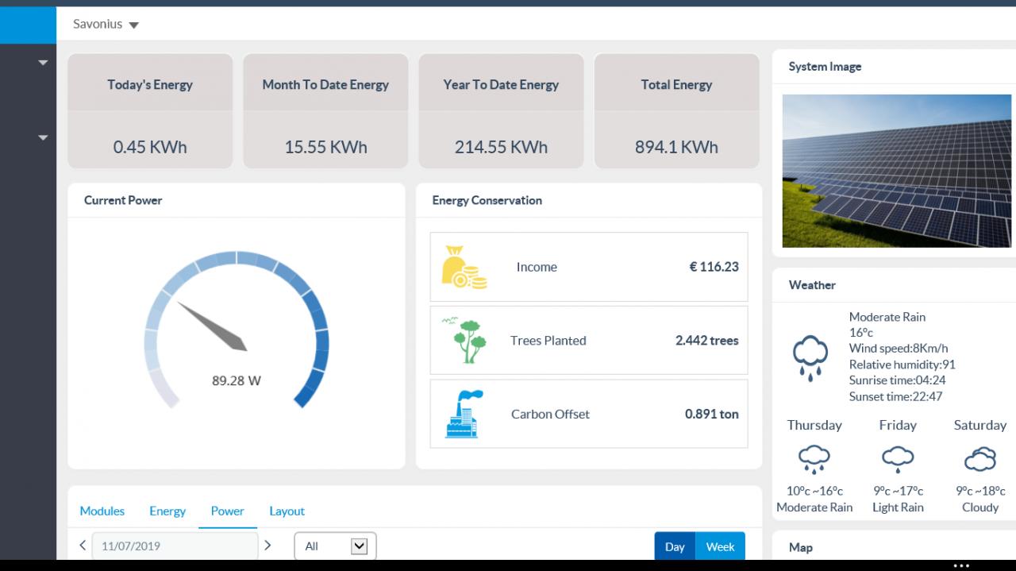Select the Day view button
This screenshot has height=571, width=1016.
[x=675, y=546]
